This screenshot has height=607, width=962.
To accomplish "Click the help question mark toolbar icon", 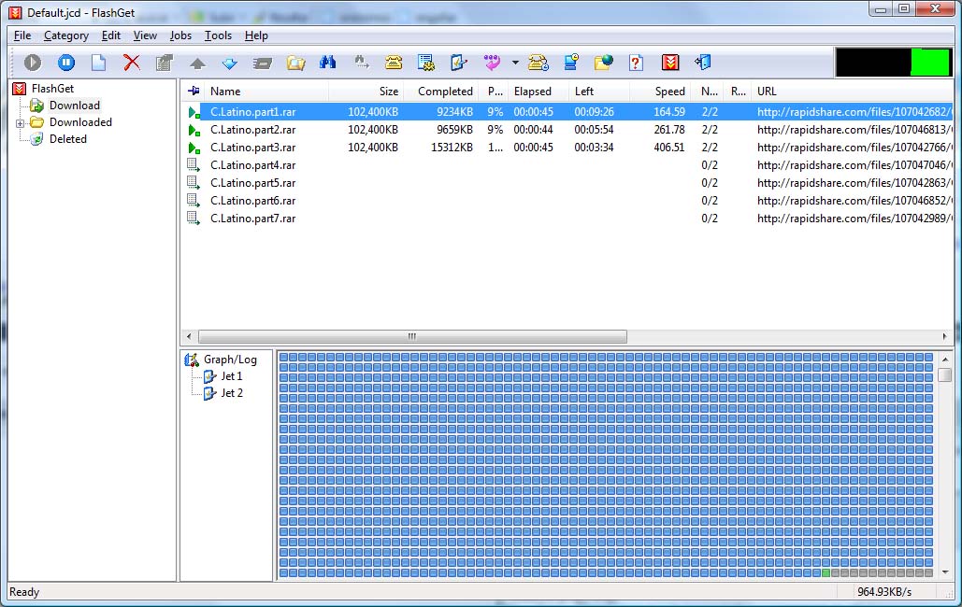I will [636, 63].
